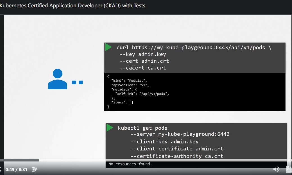This screenshot has height=175, width=292.
Task: Click the --key admin.key line
Action: 143,54
